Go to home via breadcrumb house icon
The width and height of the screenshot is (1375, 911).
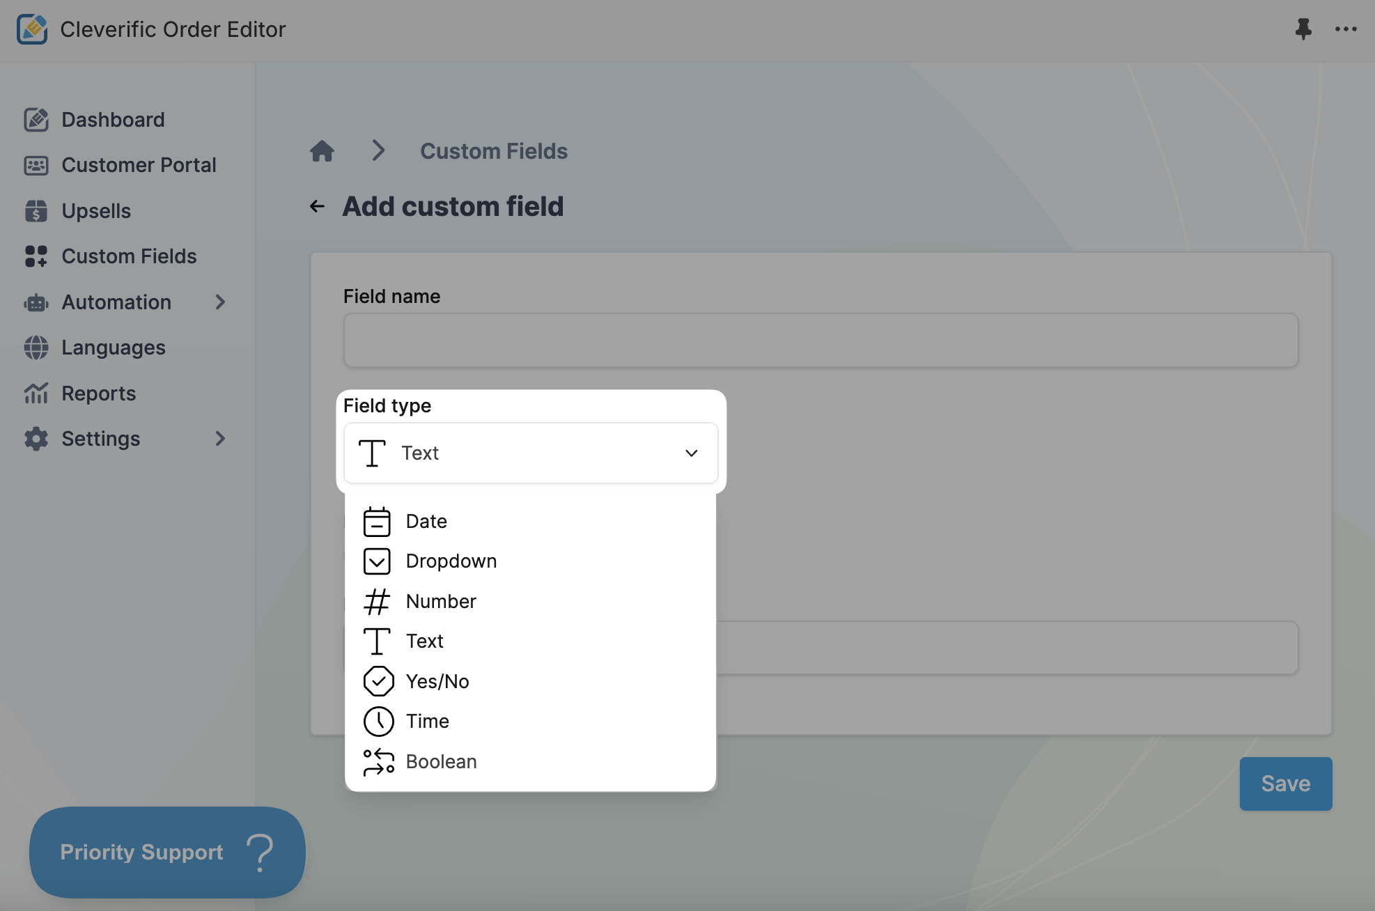pyautogui.click(x=322, y=150)
